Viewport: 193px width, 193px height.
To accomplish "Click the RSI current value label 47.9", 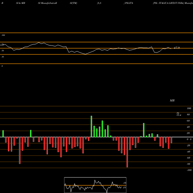I will pos(177,48).
